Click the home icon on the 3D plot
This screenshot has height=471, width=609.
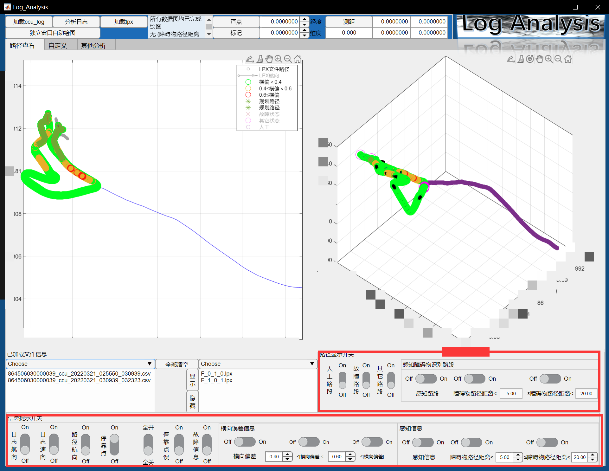568,59
